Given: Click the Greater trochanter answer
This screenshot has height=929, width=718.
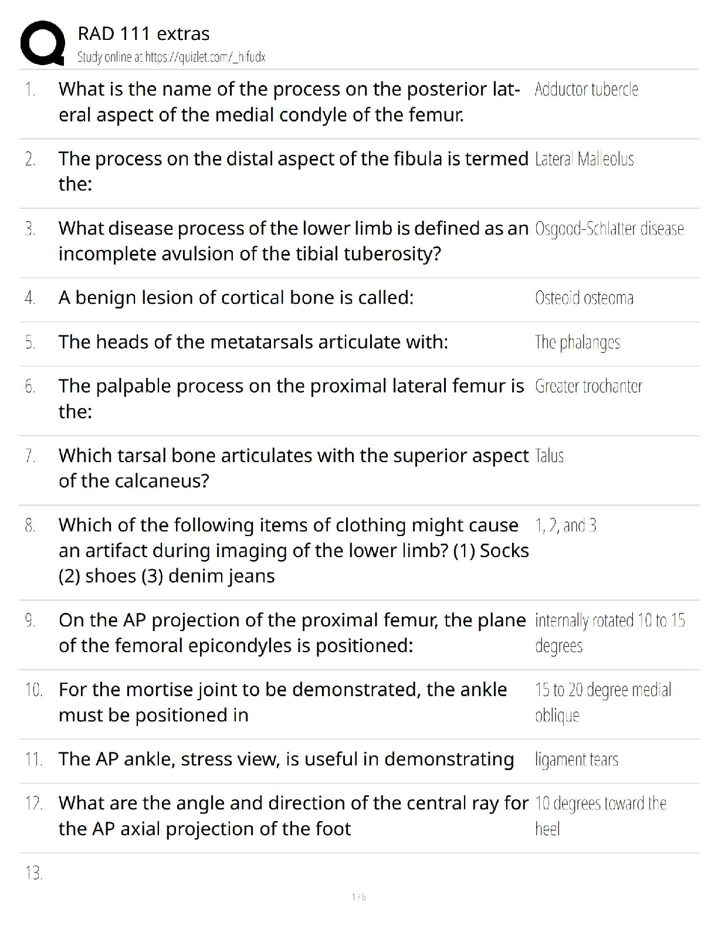Looking at the screenshot, I should tap(588, 386).
